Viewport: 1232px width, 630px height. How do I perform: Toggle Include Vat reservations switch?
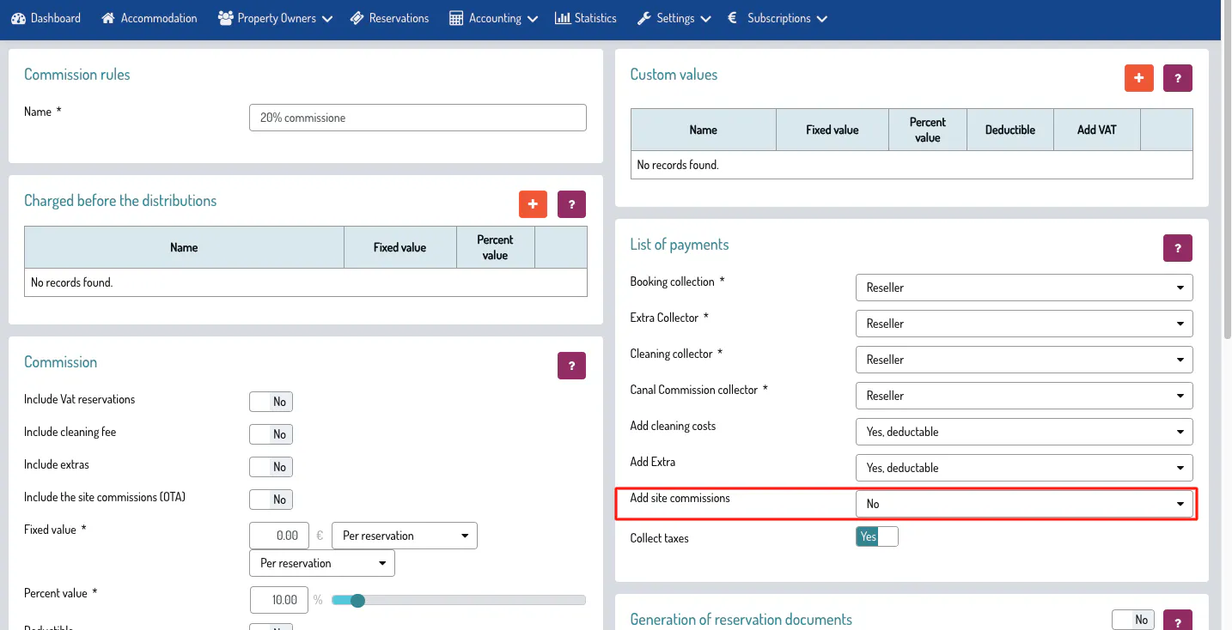(271, 402)
